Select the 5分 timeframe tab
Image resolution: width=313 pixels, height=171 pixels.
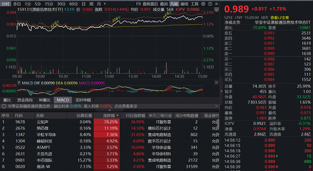[38, 4]
